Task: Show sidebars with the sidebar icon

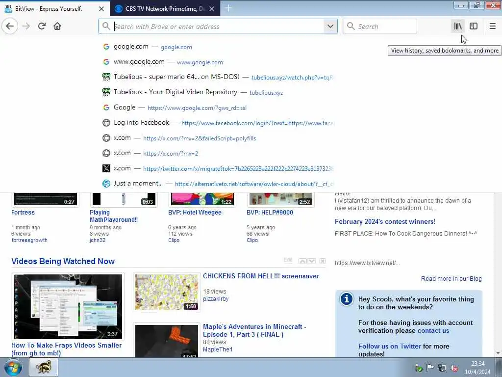Action: point(474,27)
